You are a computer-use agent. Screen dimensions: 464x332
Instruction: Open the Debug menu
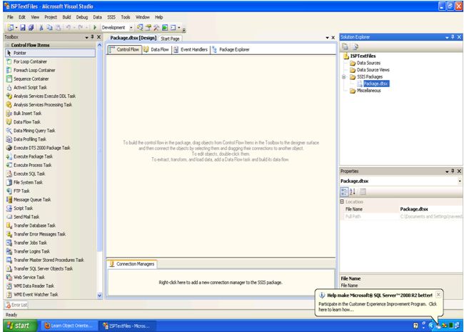(82, 17)
